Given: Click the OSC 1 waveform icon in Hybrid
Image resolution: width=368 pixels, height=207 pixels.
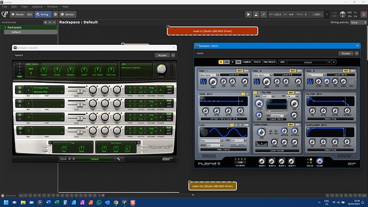Looking at the screenshot, I should pos(203,82).
